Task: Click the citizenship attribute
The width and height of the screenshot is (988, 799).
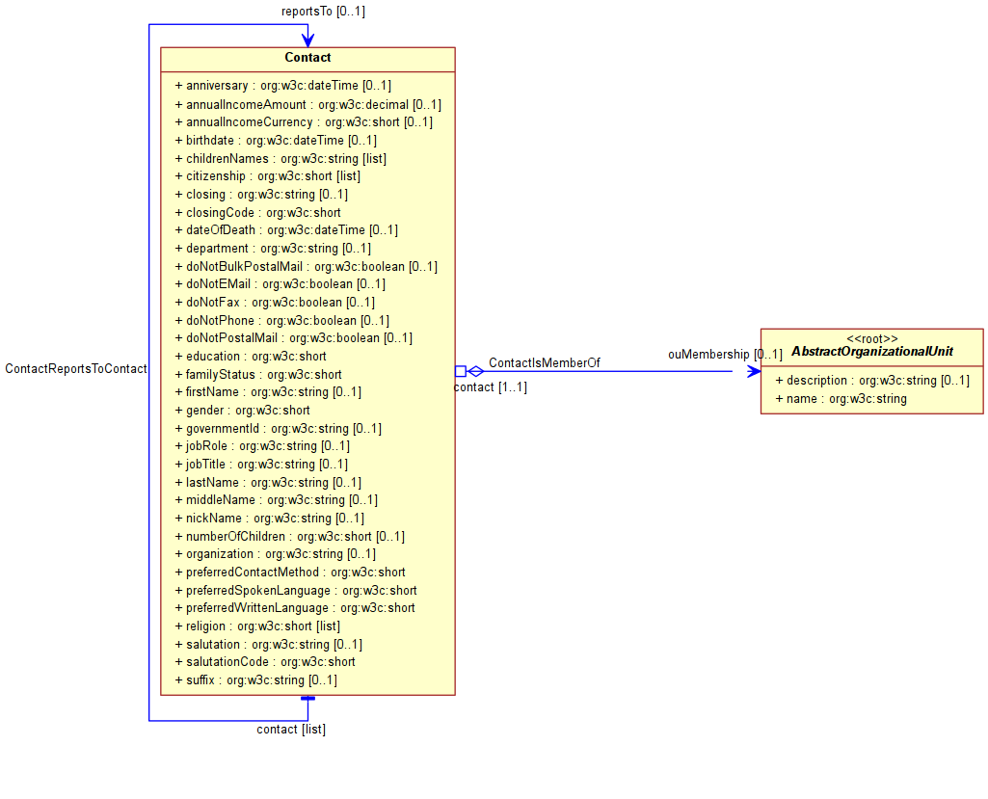Action: coord(268,176)
